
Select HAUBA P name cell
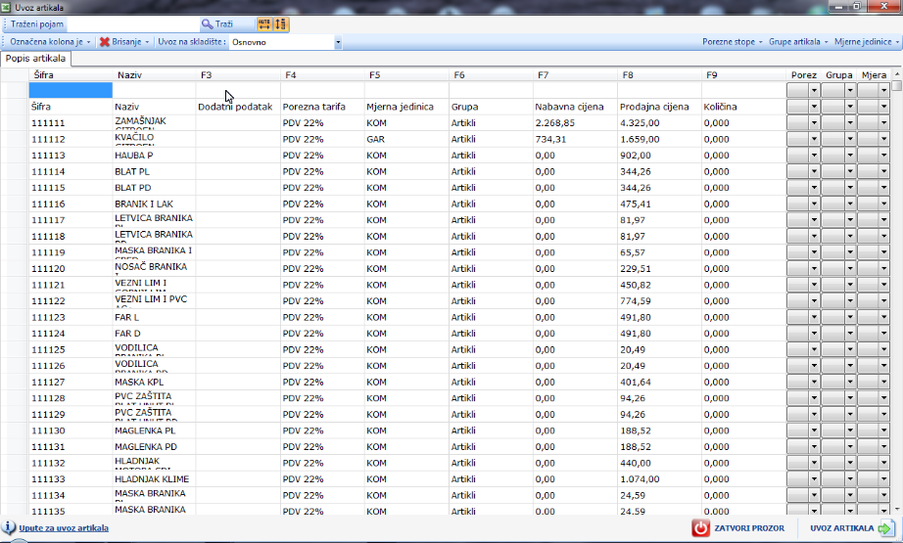(x=154, y=155)
